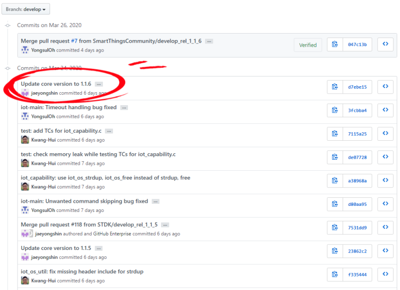Open commit hash 3fcbba4
Image resolution: width=400 pixels, height=290 pixels.
coord(357,110)
